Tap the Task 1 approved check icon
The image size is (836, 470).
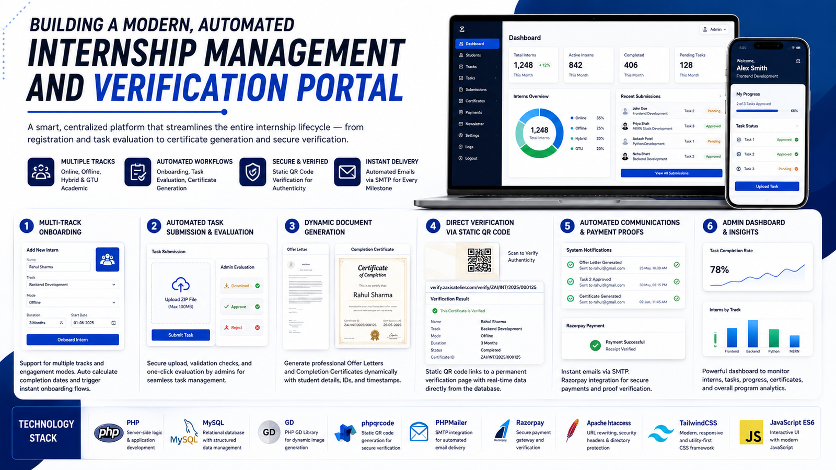coord(796,140)
